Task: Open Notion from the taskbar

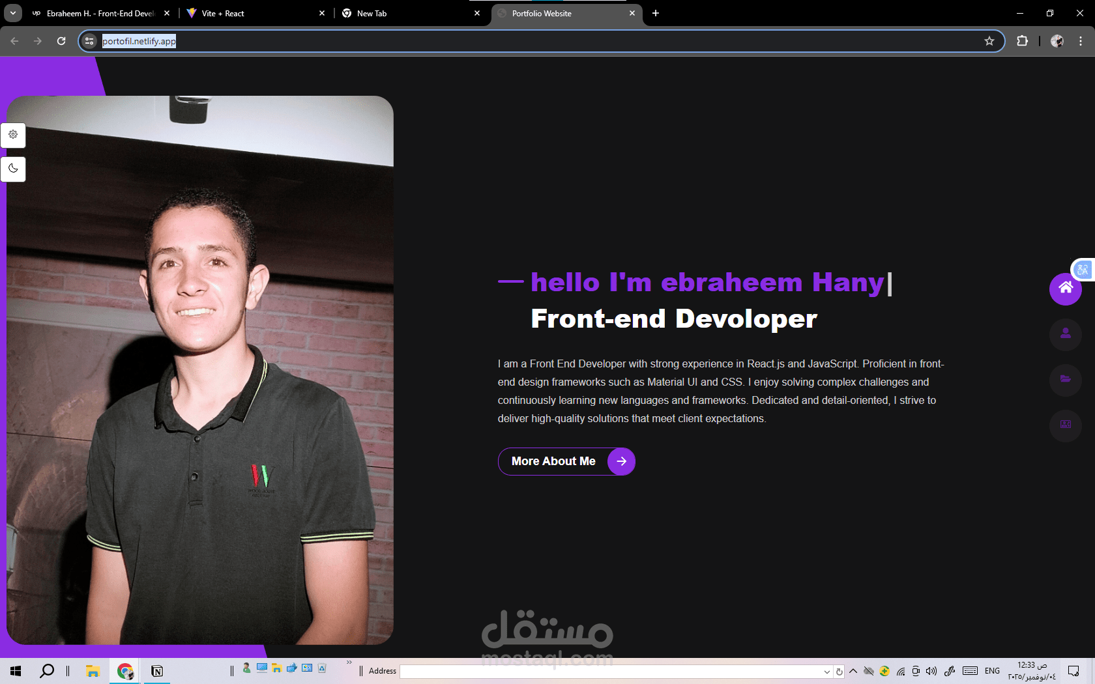Action: click(x=157, y=671)
